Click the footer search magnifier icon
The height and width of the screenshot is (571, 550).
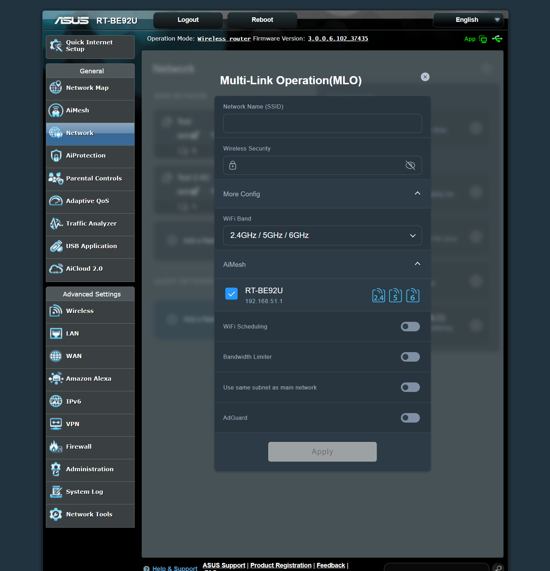(x=498, y=567)
